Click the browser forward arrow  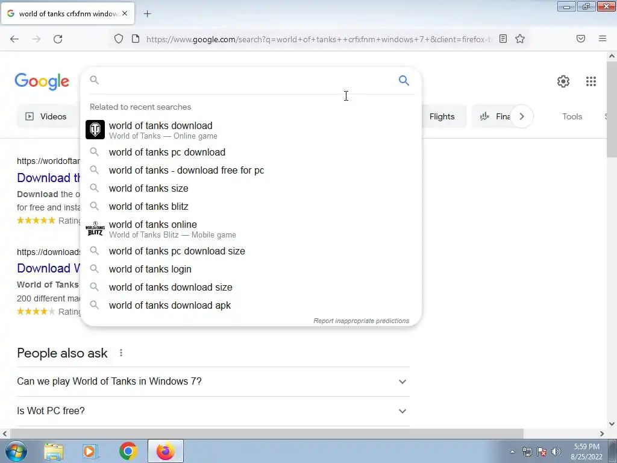[36, 39]
